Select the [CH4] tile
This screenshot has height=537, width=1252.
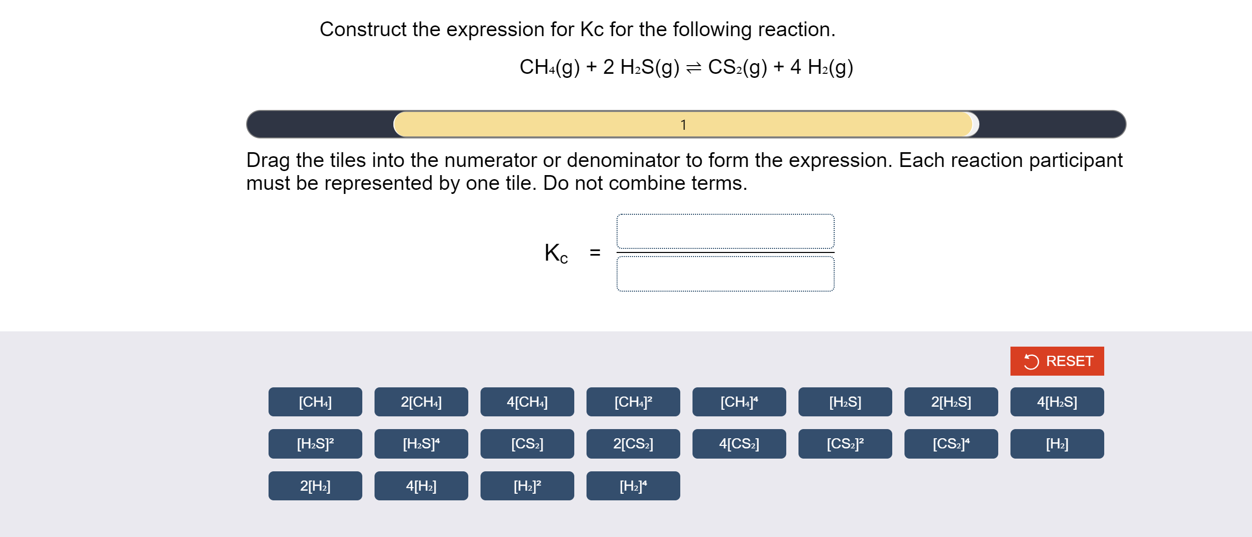[x=315, y=402]
